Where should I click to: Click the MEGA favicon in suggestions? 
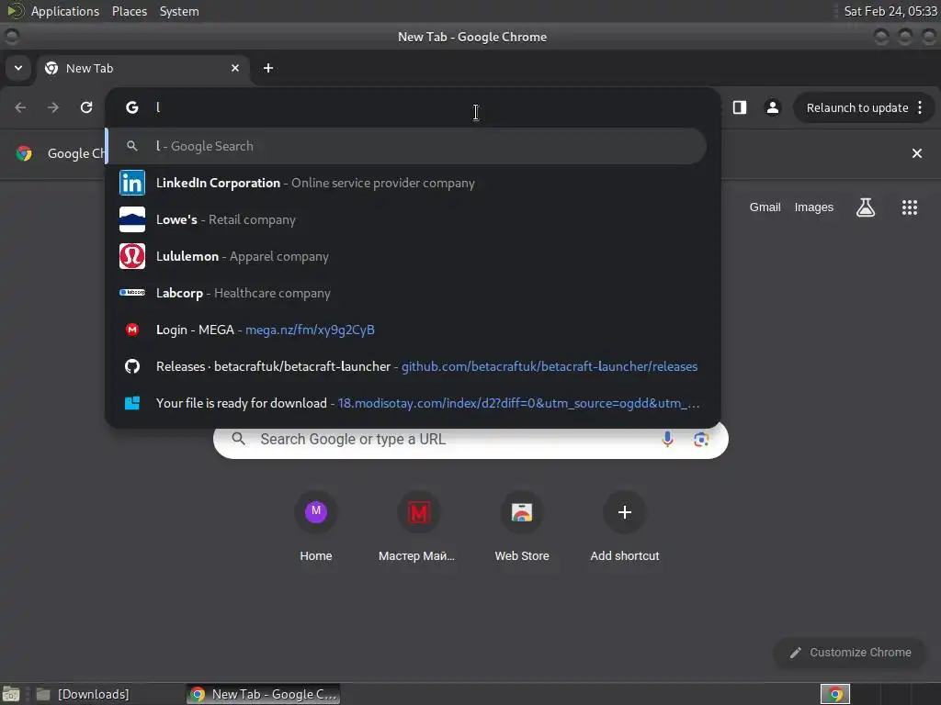(132, 330)
